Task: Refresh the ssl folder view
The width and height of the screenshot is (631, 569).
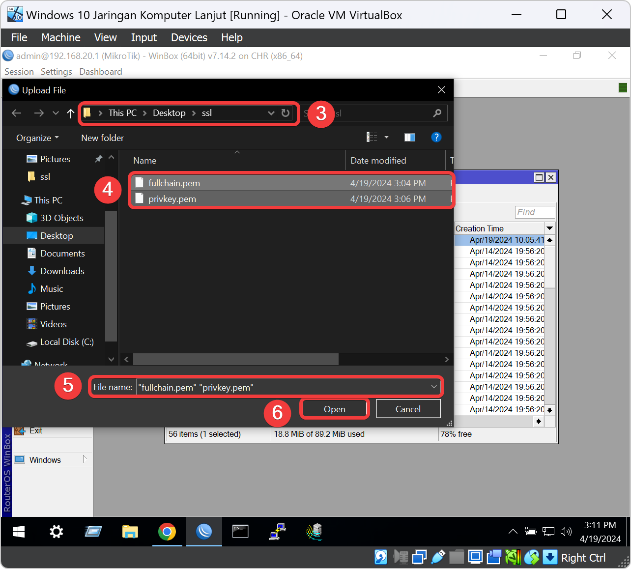Action: point(286,113)
